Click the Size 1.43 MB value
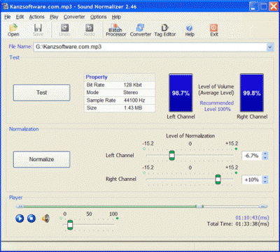 click(133, 108)
